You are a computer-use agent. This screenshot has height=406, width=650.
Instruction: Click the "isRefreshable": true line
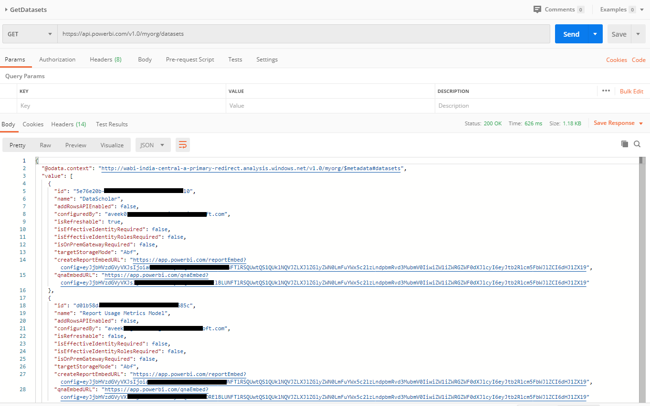pos(88,222)
